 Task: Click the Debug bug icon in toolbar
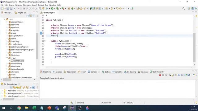click(47, 8)
